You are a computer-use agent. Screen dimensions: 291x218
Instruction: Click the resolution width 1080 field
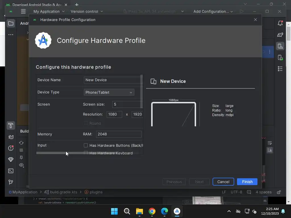click(x=114, y=114)
